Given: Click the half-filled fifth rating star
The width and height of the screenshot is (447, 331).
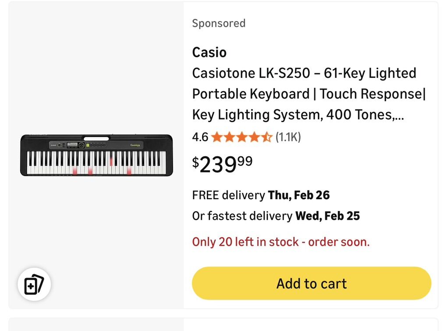Looking at the screenshot, I should [x=267, y=137].
